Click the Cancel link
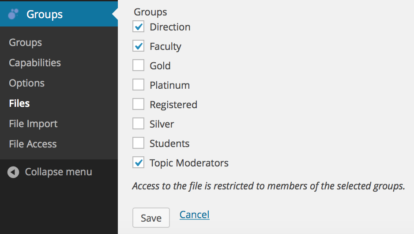The width and height of the screenshot is (414, 234). tap(195, 215)
